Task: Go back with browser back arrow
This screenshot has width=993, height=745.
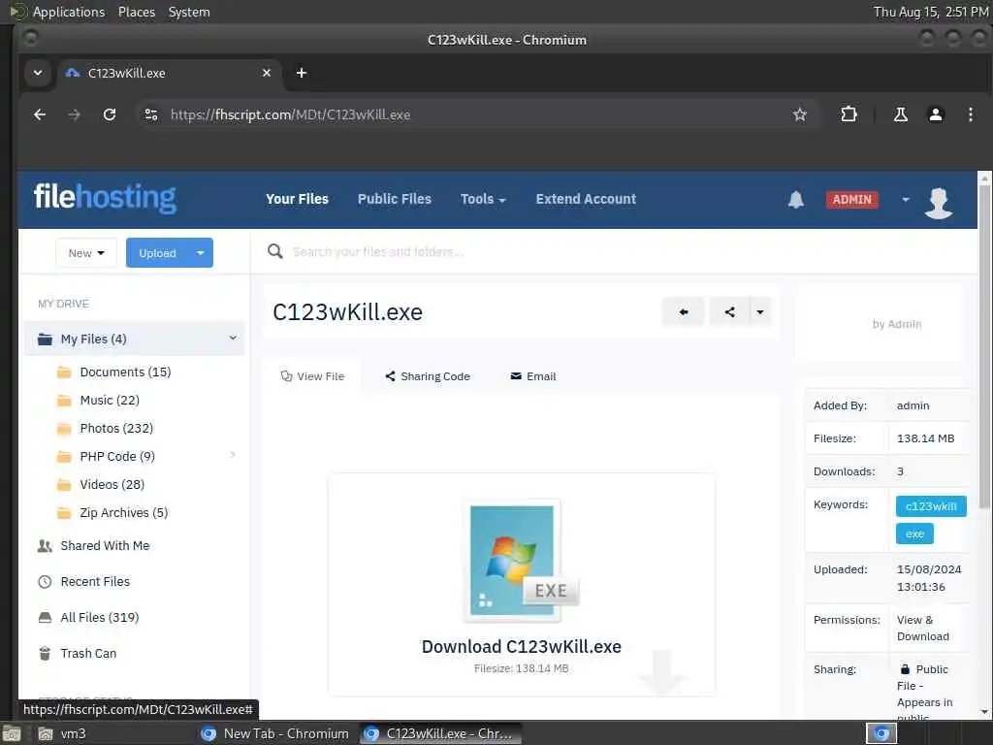Action: click(x=40, y=114)
